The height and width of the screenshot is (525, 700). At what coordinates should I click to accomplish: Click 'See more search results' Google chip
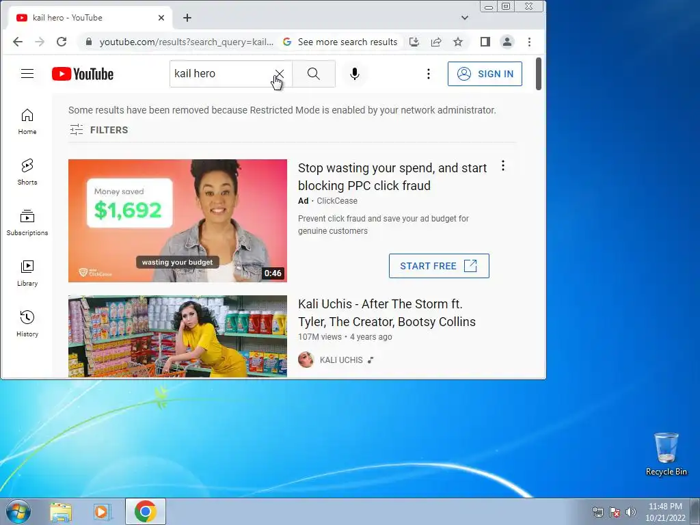(340, 42)
